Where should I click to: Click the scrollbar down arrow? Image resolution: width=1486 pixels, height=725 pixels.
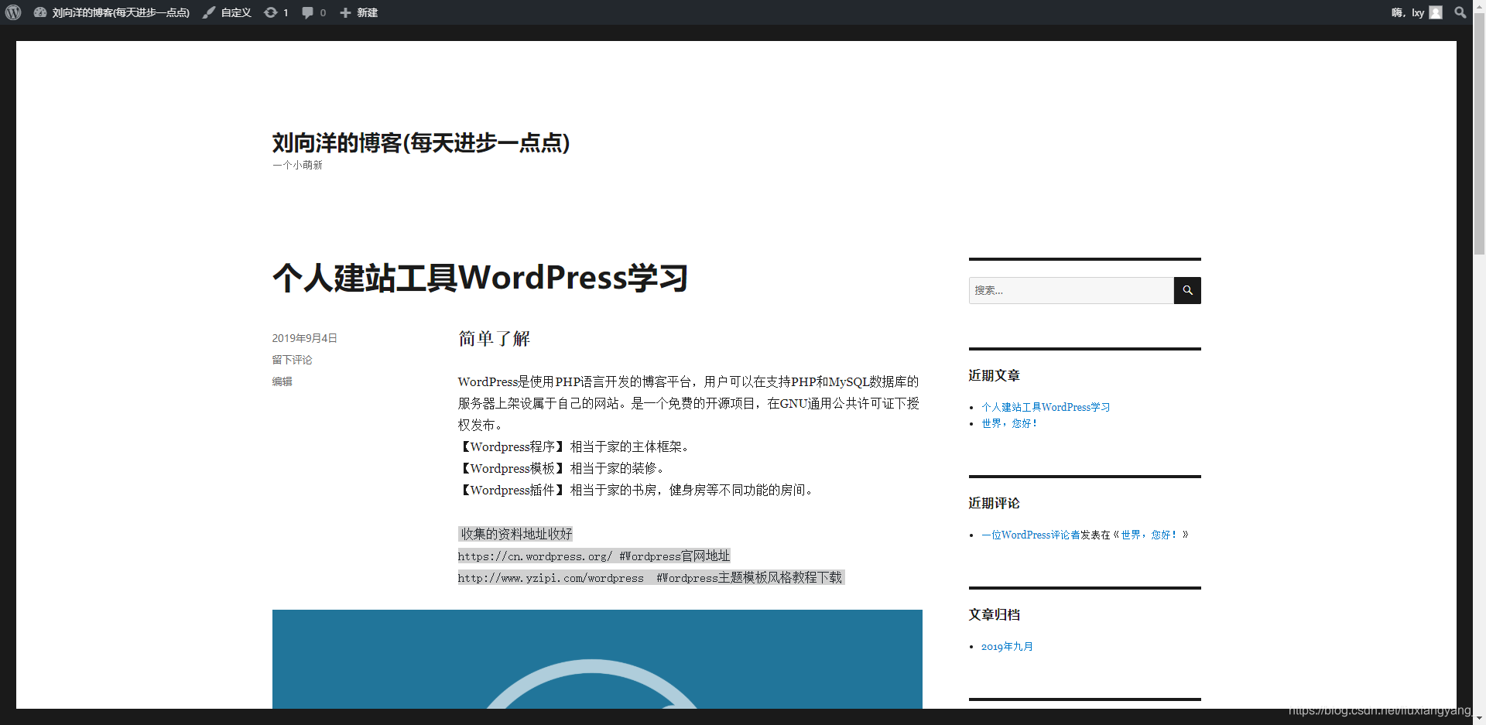point(1479,718)
